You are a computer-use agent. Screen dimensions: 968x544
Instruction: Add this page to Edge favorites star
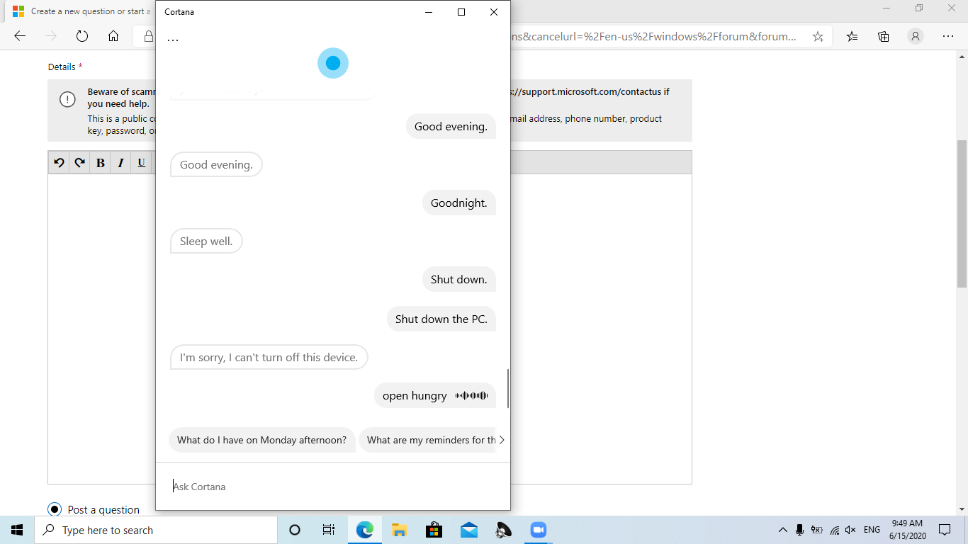(x=818, y=36)
